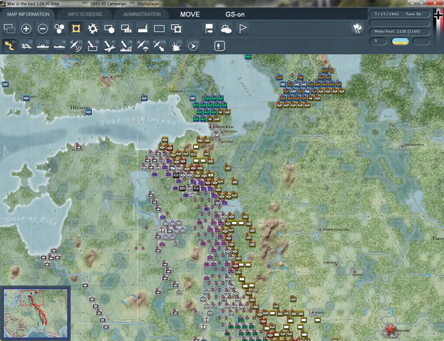444x341 pixels.
Task: Open the Info Screens tab
Action: pyautogui.click(x=85, y=14)
